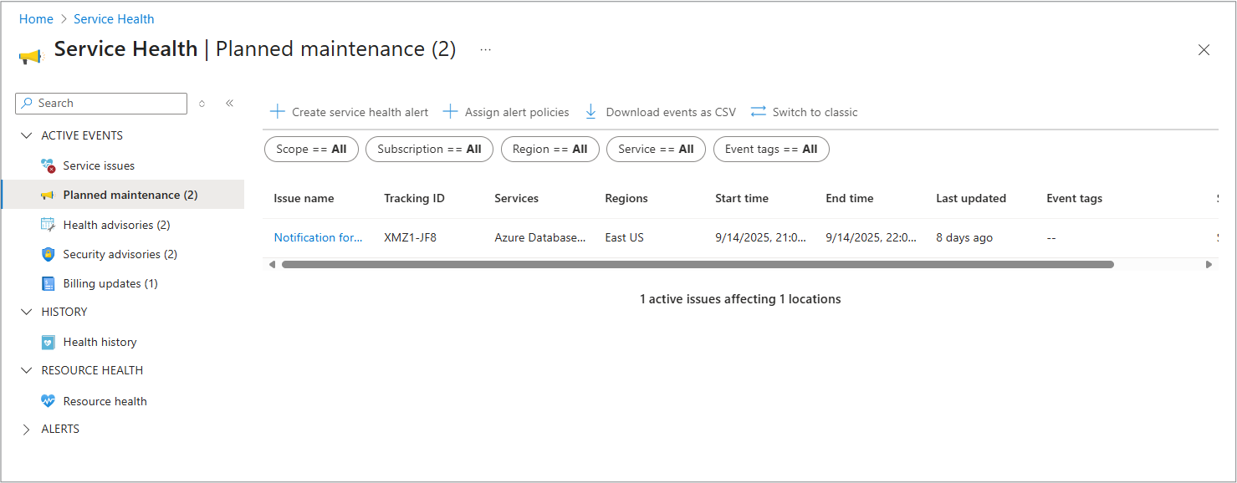1237x483 pixels.
Task: Click the Security advisories shield icon
Action: [48, 254]
